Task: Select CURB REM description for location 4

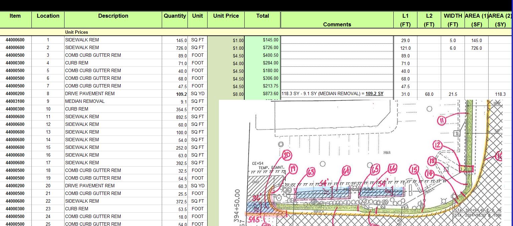Action: click(x=77, y=63)
